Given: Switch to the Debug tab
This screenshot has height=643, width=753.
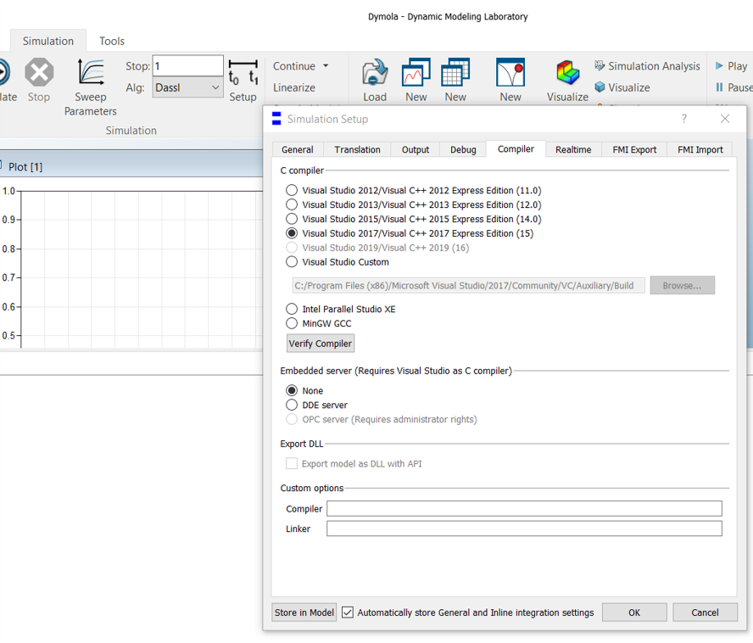Looking at the screenshot, I should [463, 149].
